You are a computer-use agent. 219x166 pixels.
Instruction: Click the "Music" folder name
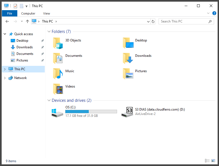70,71
